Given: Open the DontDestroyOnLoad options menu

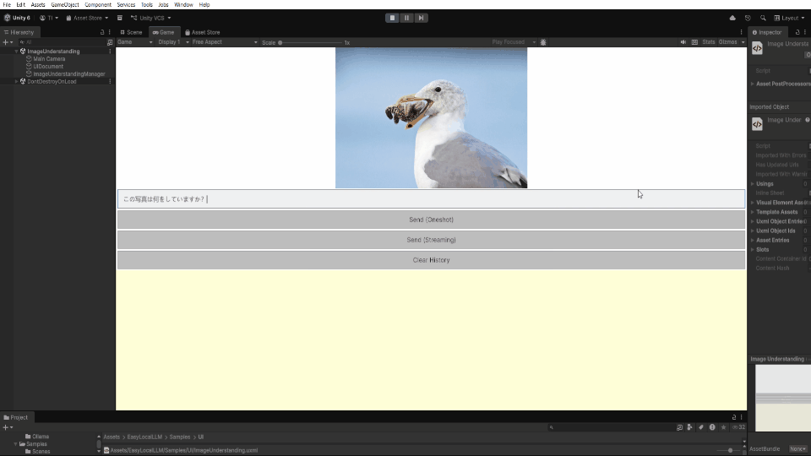Looking at the screenshot, I should click(110, 81).
